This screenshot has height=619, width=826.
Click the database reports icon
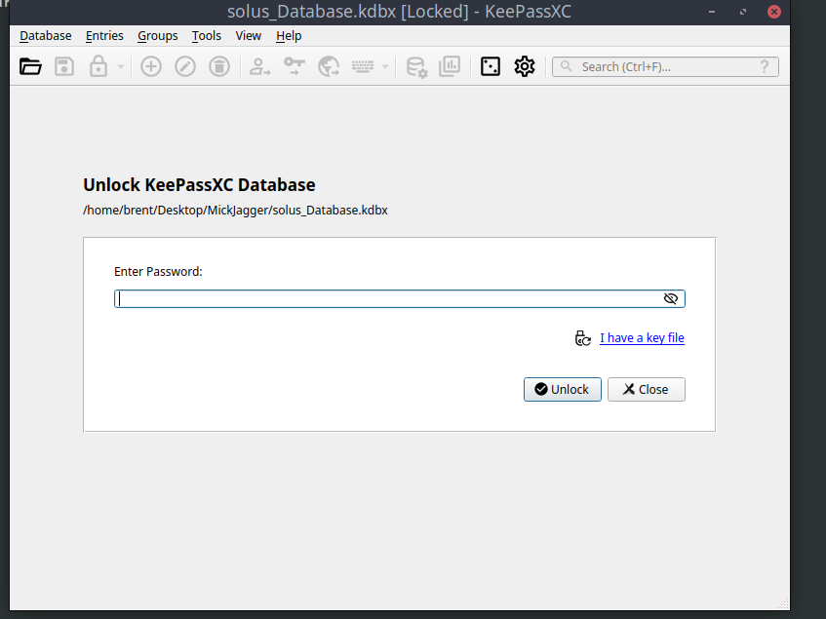coord(450,66)
